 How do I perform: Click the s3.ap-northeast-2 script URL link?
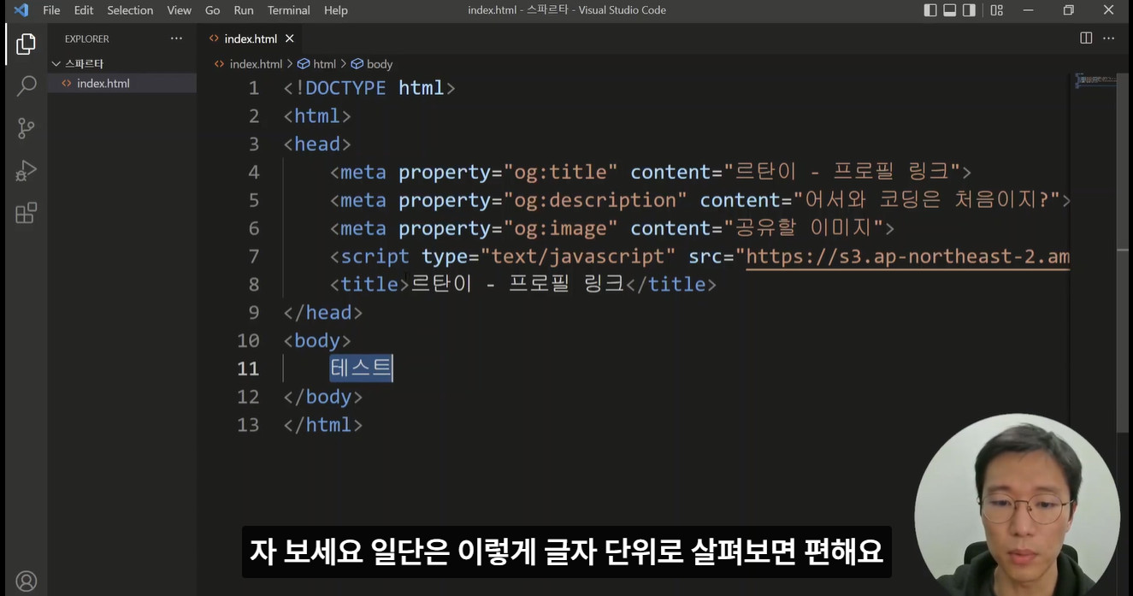coord(907,257)
